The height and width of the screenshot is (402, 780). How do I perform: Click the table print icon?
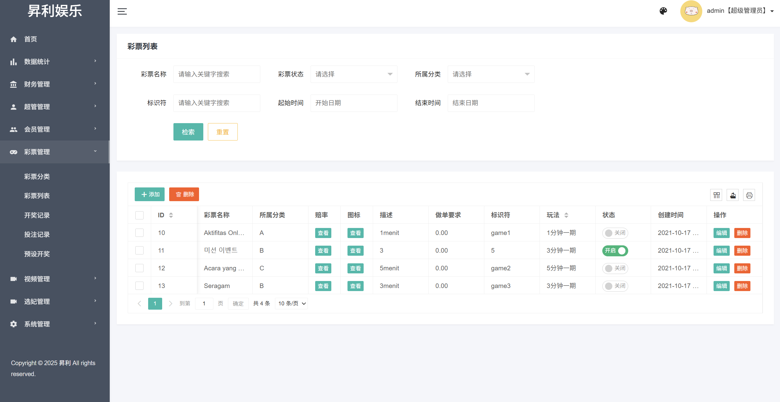pyautogui.click(x=749, y=195)
